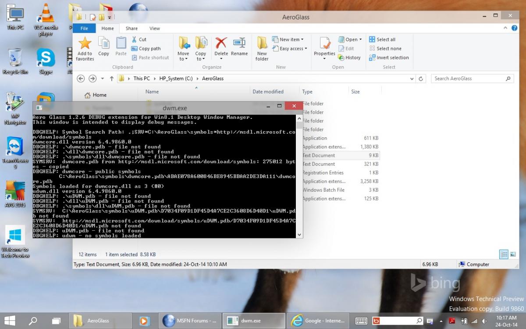The image size is (526, 329).
Task: Expand the Copy to dropdown
Action: (201, 56)
